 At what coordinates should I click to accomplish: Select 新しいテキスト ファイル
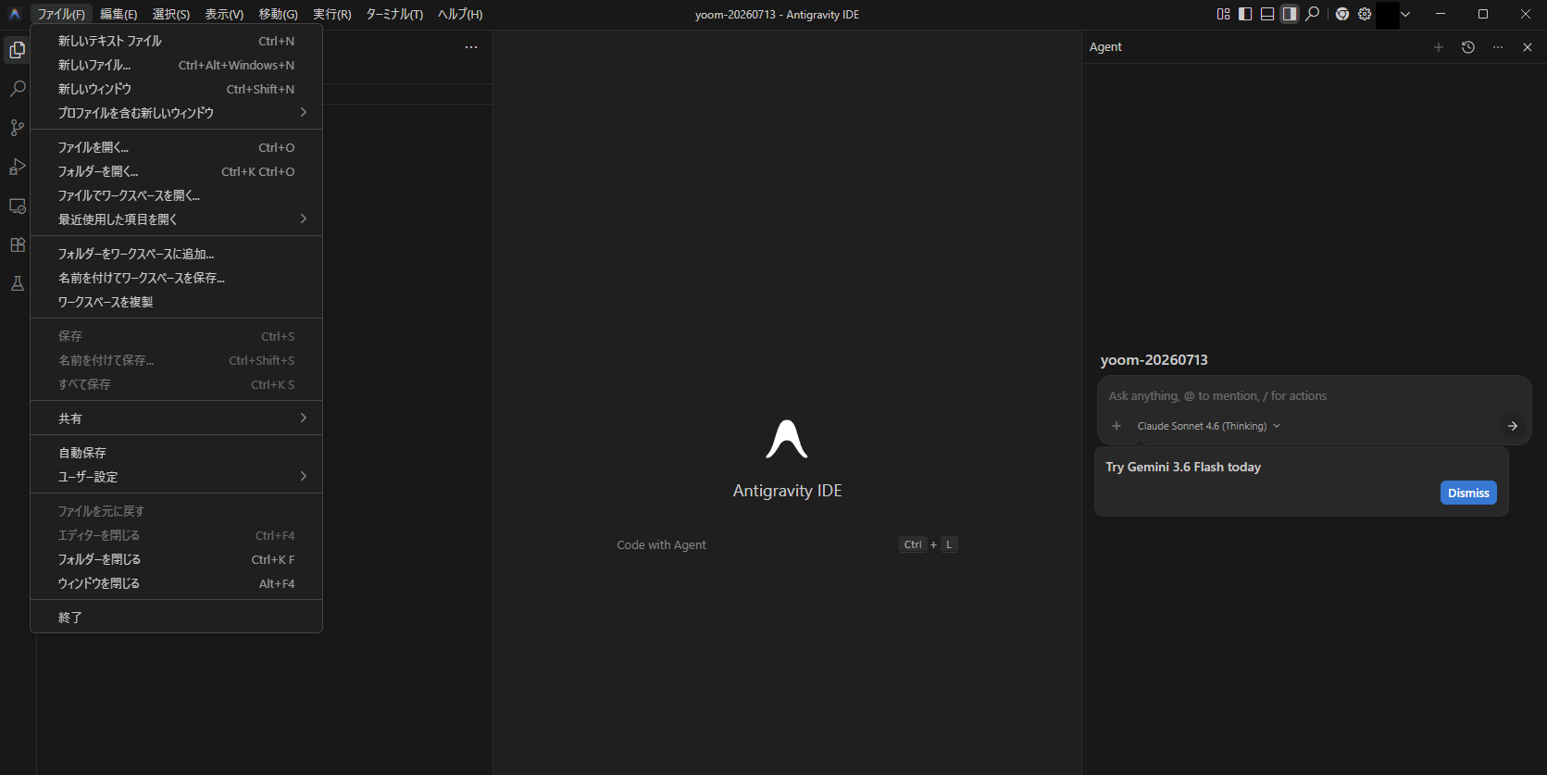tap(176, 41)
